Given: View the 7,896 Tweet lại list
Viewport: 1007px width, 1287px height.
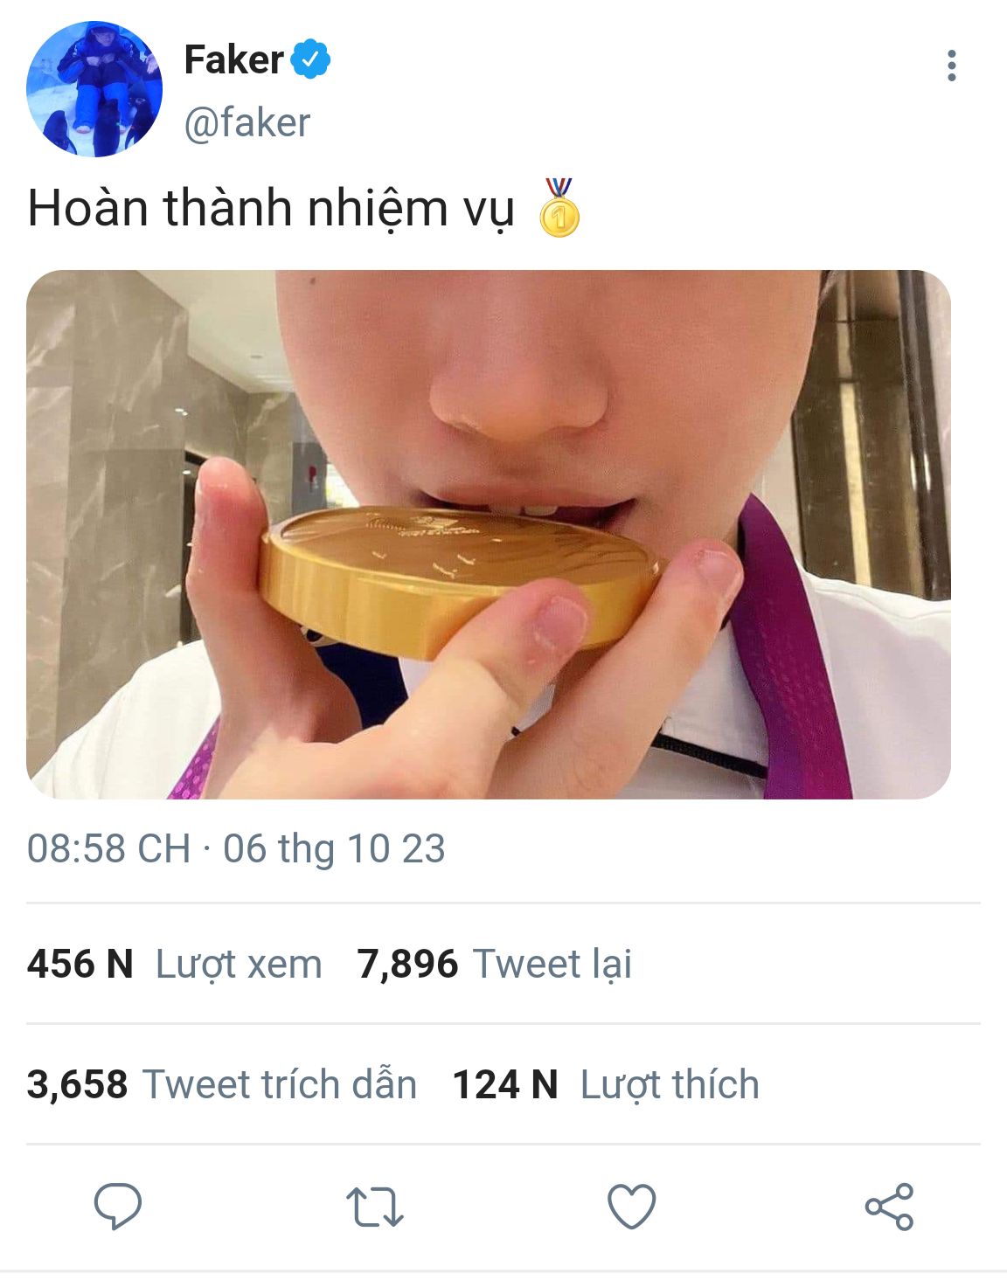Looking at the screenshot, I should click(x=494, y=964).
